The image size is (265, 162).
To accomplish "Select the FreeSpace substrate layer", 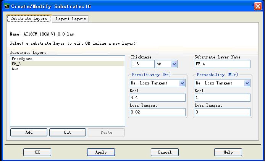I will pyautogui.click(x=67, y=59).
